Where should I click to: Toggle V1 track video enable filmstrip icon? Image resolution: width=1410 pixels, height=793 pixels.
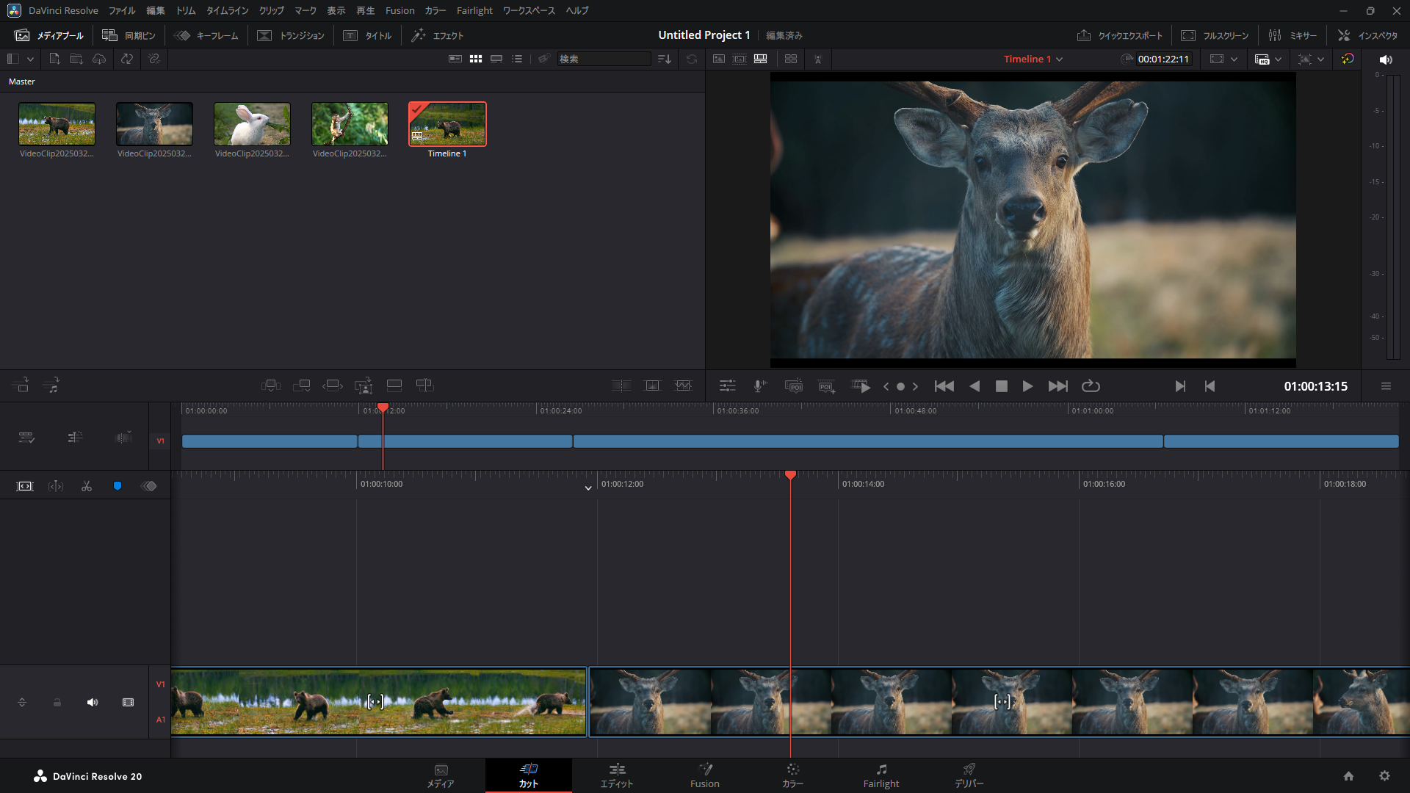128,703
